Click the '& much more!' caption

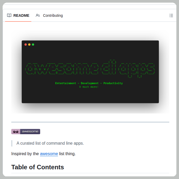[x=89, y=87]
